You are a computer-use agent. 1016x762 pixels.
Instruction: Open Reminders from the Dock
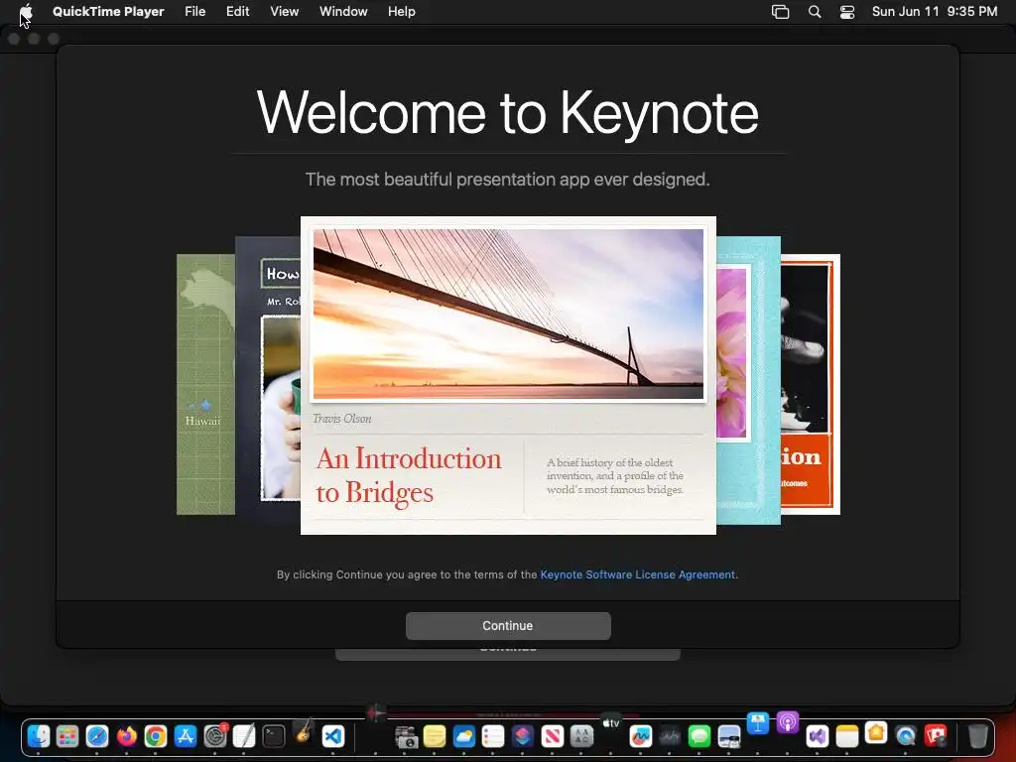493,736
